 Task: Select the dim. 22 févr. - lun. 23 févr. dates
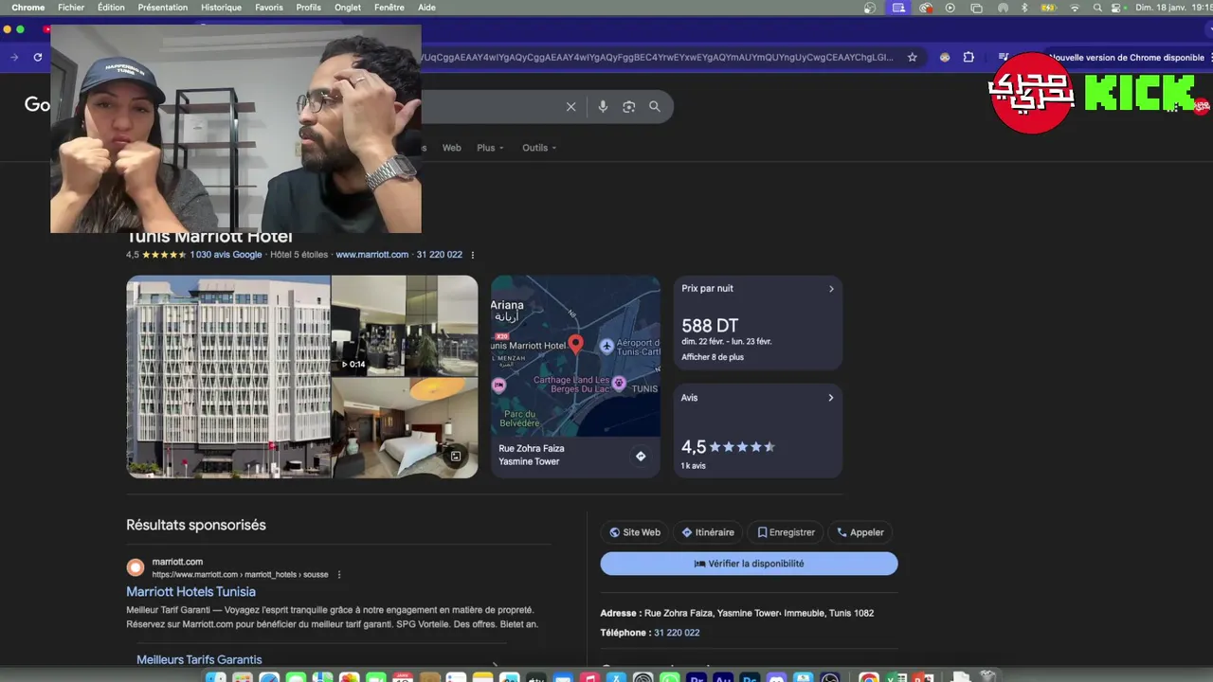coord(727,341)
